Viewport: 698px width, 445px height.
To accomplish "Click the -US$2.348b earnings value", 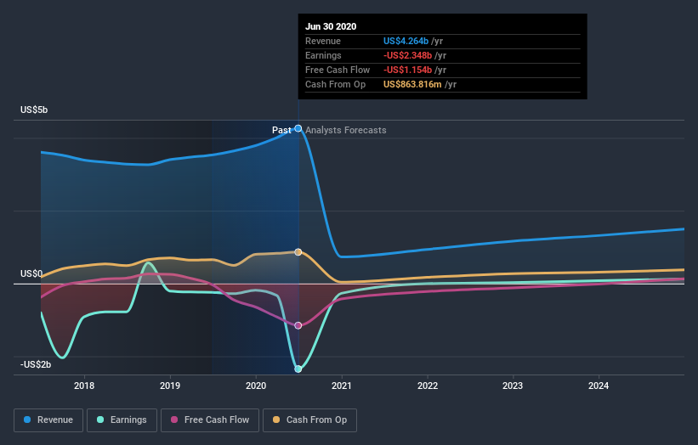I will pos(407,55).
